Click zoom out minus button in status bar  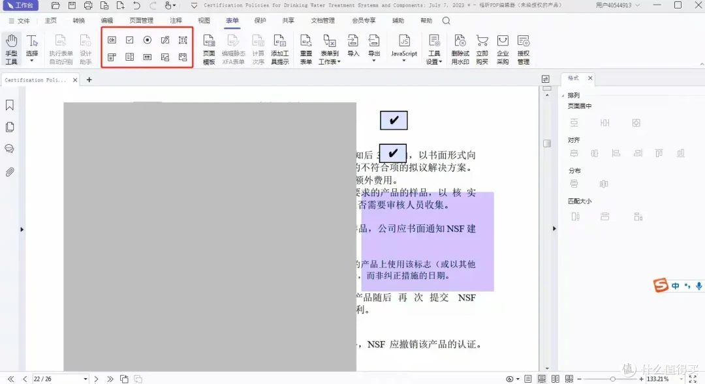(x=579, y=379)
